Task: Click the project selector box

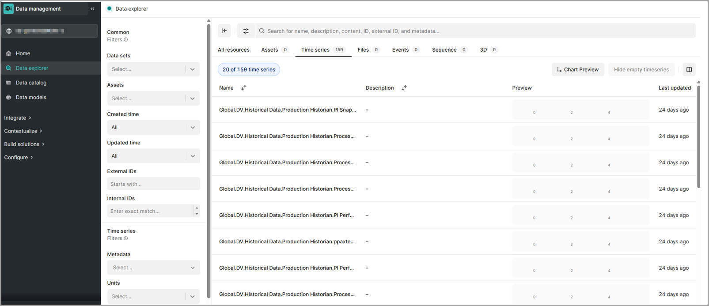Action: pyautogui.click(x=50, y=31)
